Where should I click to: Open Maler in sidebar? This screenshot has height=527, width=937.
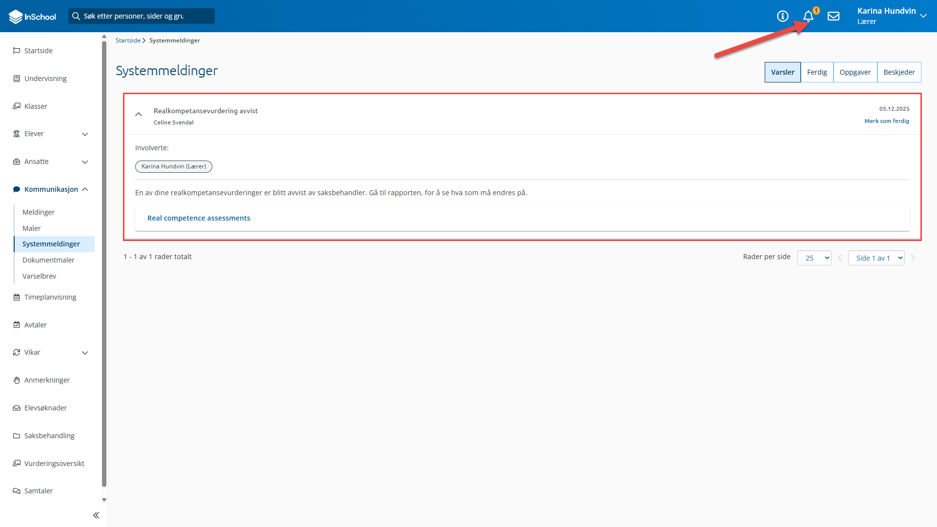32,228
